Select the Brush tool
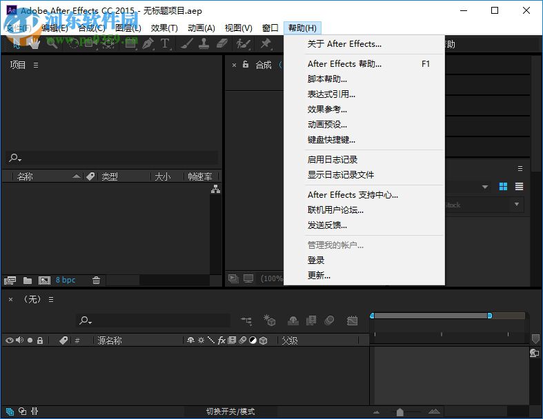The width and height of the screenshot is (543, 419). coord(187,43)
